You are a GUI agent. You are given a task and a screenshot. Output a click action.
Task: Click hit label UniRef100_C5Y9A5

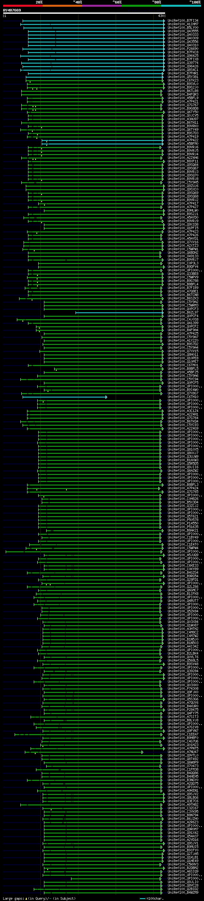[x=183, y=182]
